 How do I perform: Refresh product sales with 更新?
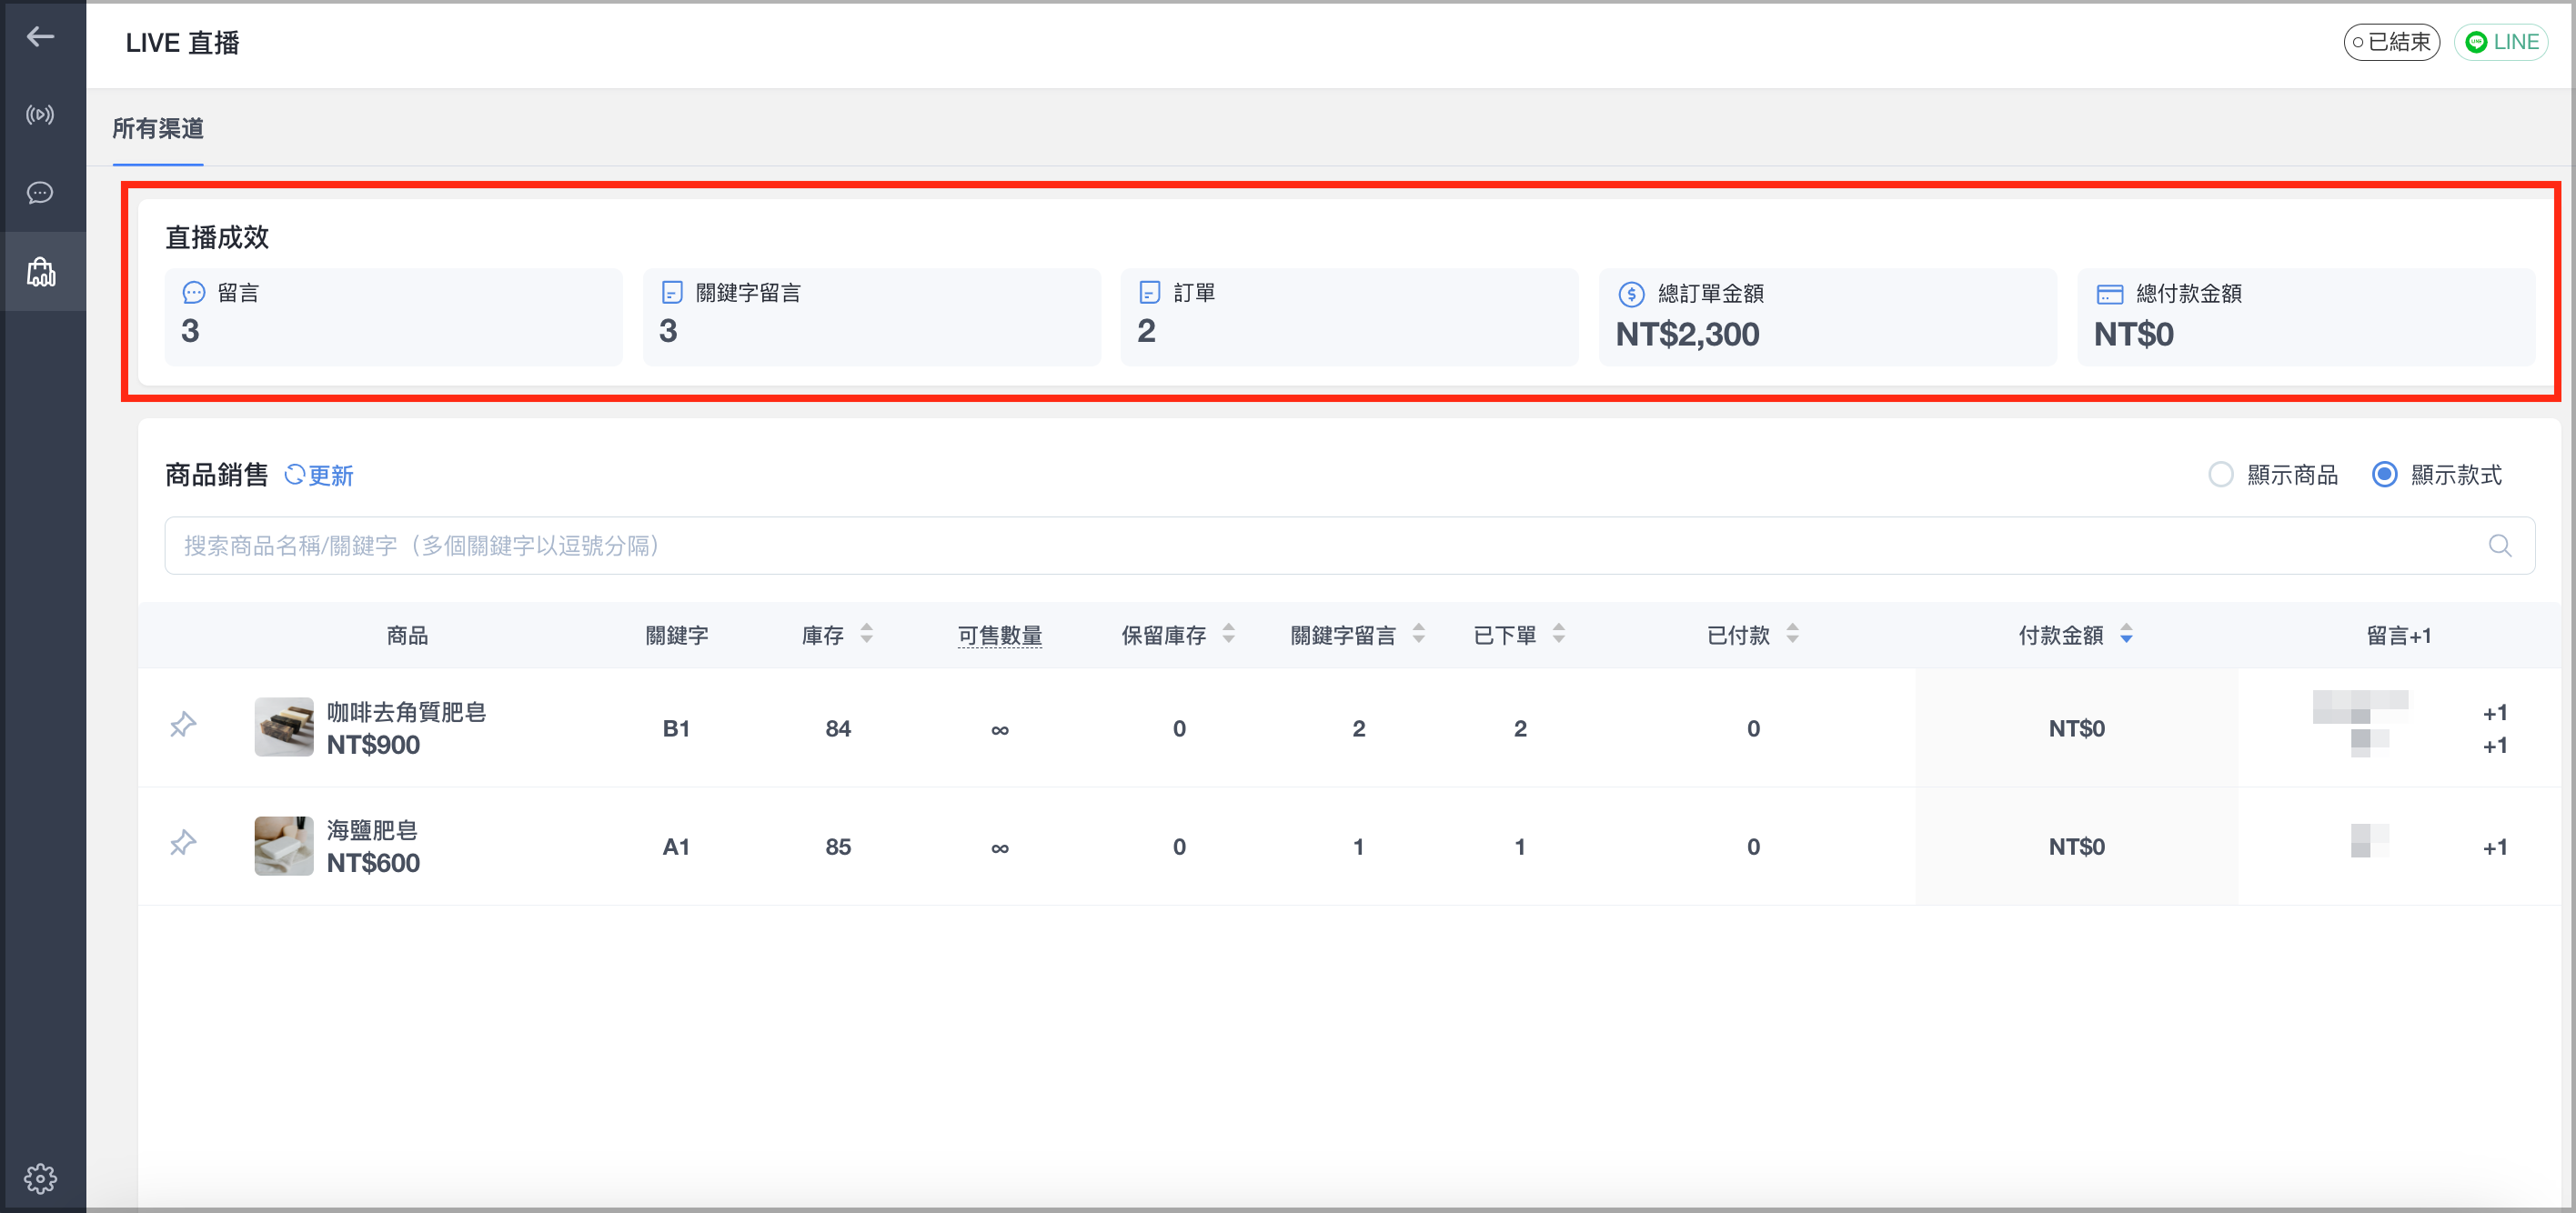click(319, 475)
